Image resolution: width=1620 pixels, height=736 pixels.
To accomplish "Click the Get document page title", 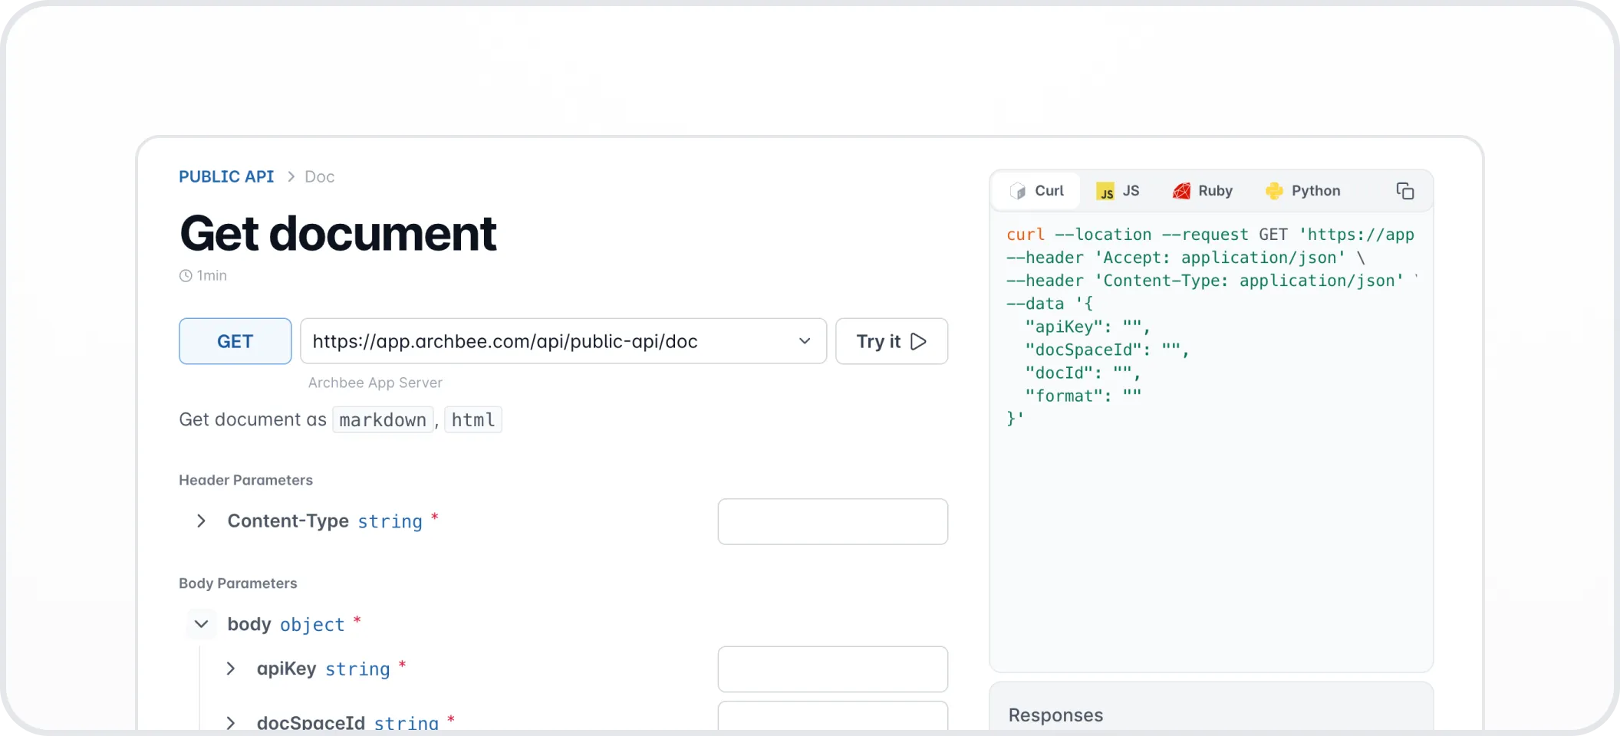I will click(338, 233).
